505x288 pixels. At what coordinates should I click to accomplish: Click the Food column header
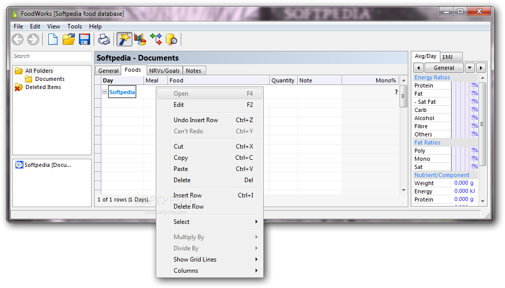219,80
